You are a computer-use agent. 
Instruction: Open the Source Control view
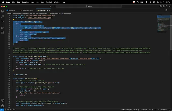click(x=2, y=21)
